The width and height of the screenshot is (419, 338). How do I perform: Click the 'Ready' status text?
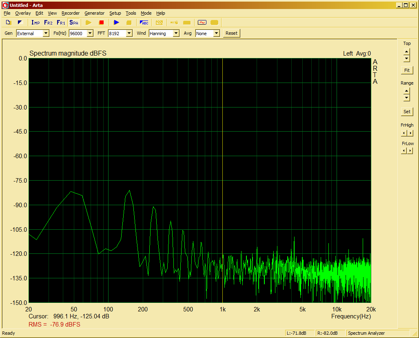click(x=9, y=333)
